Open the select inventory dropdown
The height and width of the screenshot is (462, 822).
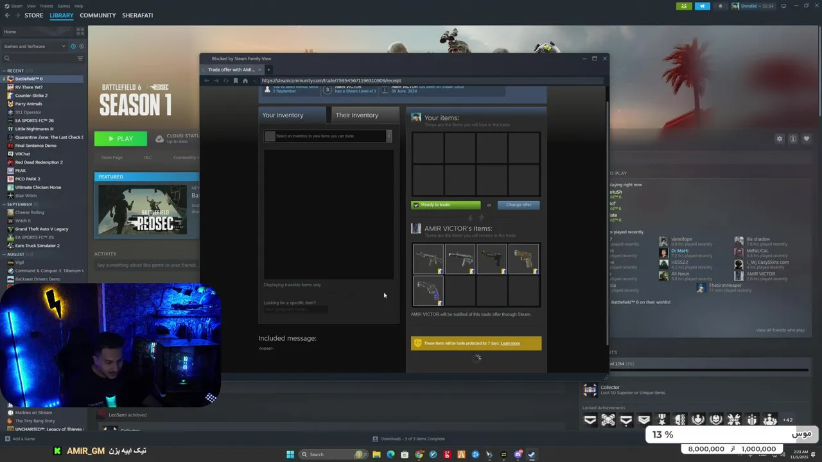328,136
